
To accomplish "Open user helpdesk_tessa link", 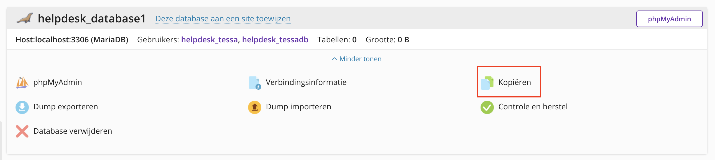I will pos(209,40).
